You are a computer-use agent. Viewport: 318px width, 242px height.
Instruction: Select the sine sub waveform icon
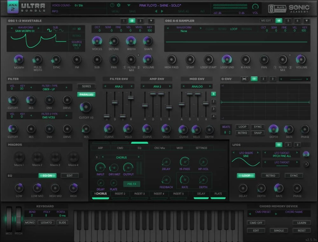pyautogui.click(x=61, y=30)
